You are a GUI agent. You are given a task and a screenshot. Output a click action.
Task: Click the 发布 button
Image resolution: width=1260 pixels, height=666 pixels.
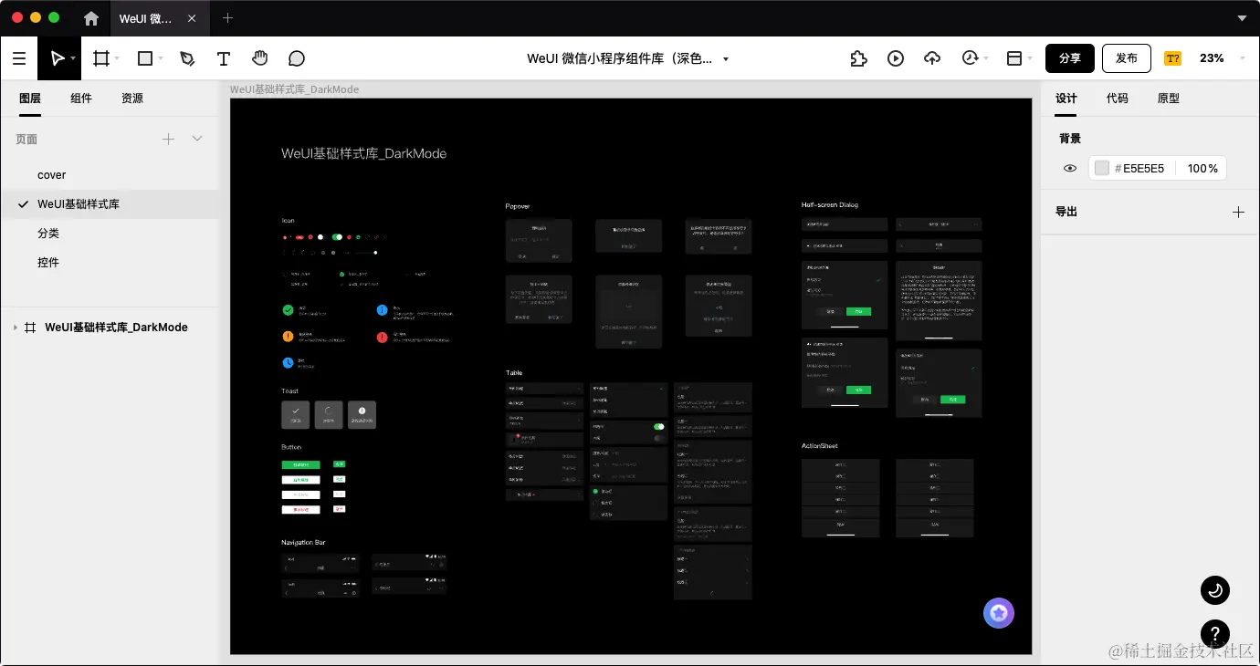point(1127,58)
